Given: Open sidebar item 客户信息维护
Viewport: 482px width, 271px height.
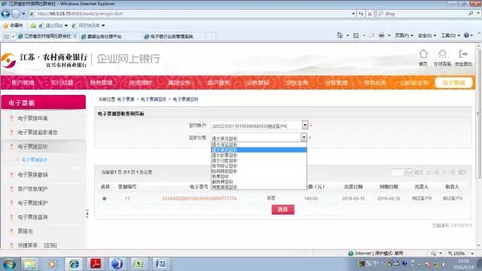Looking at the screenshot, I should coord(32,189).
